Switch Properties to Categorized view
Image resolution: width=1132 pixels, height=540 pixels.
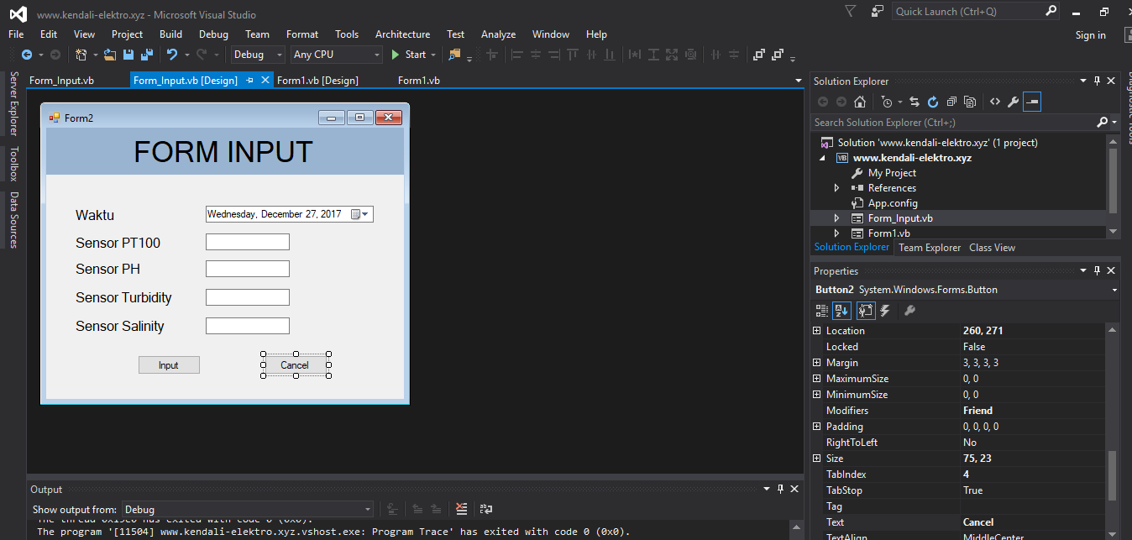[x=822, y=311]
